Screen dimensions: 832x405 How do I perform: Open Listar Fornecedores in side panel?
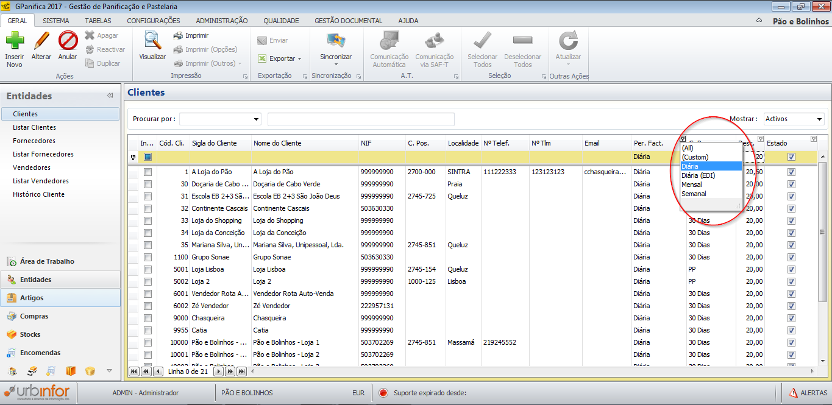coord(43,154)
